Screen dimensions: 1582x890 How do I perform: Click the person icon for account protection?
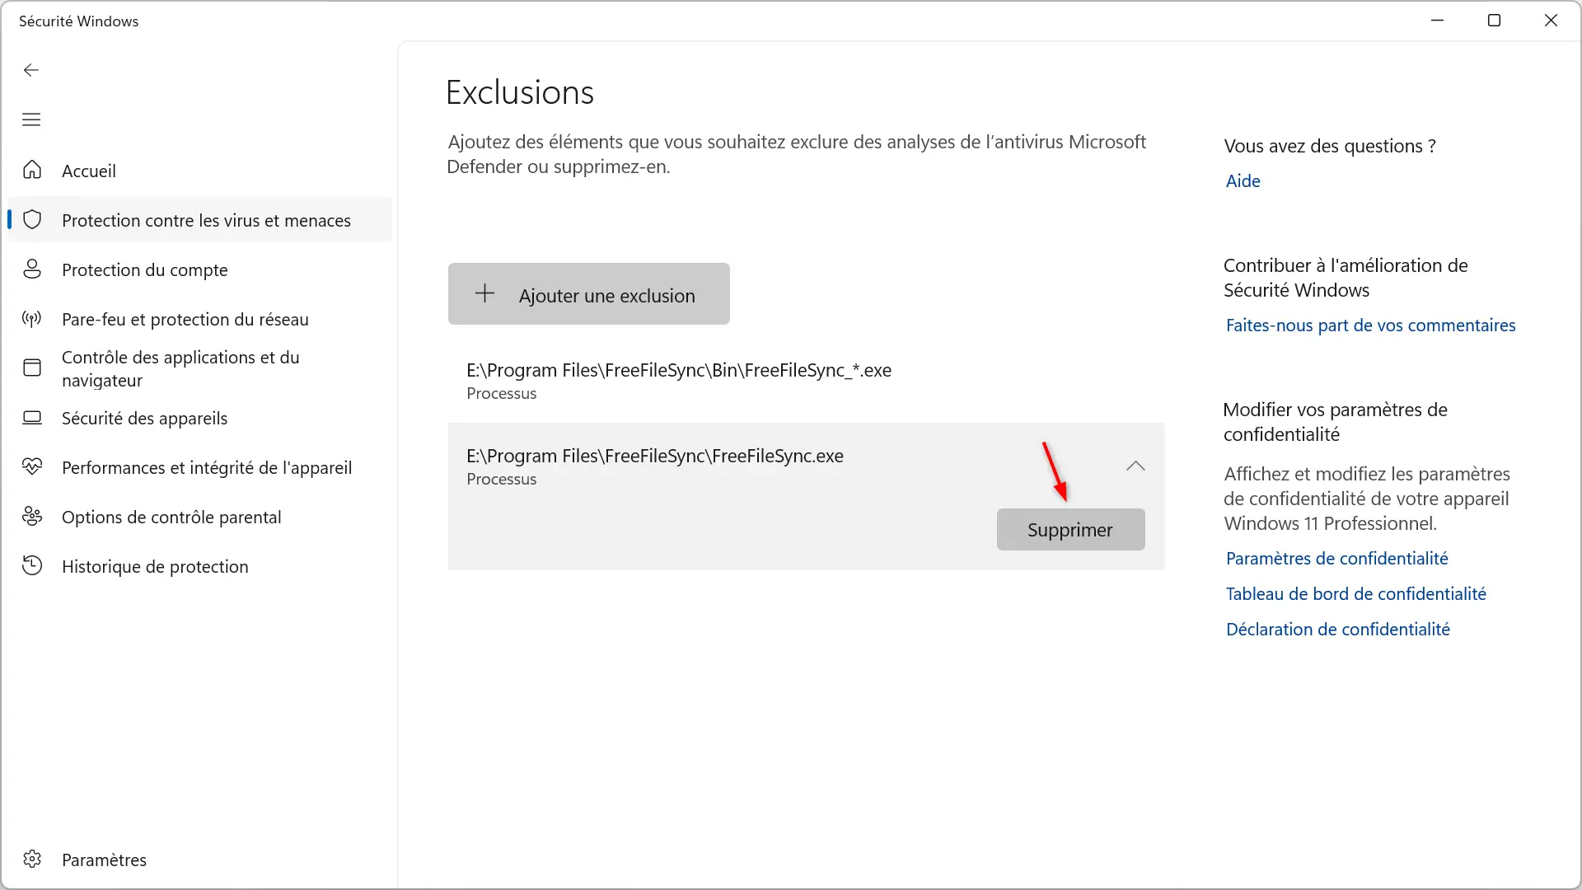point(32,269)
